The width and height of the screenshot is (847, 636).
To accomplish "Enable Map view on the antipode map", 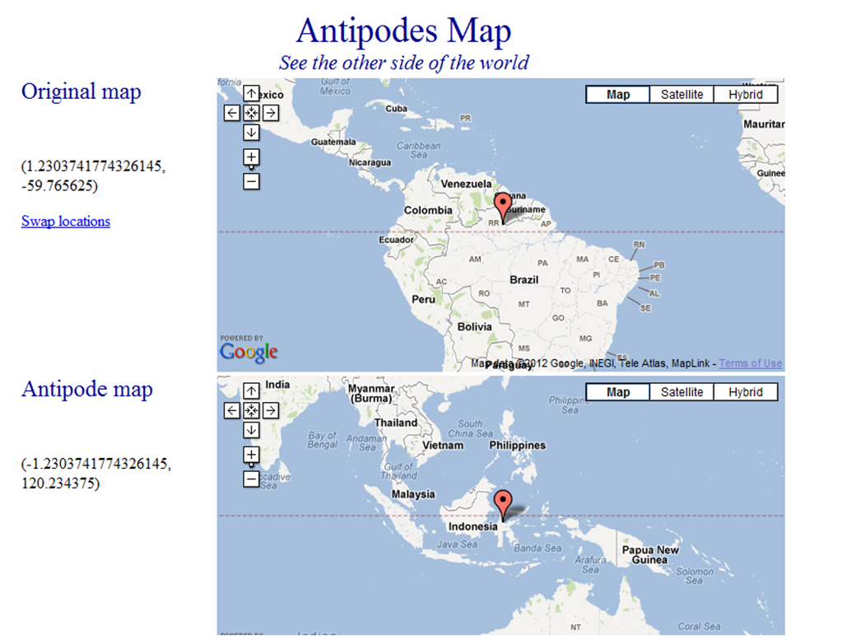I will (x=617, y=392).
